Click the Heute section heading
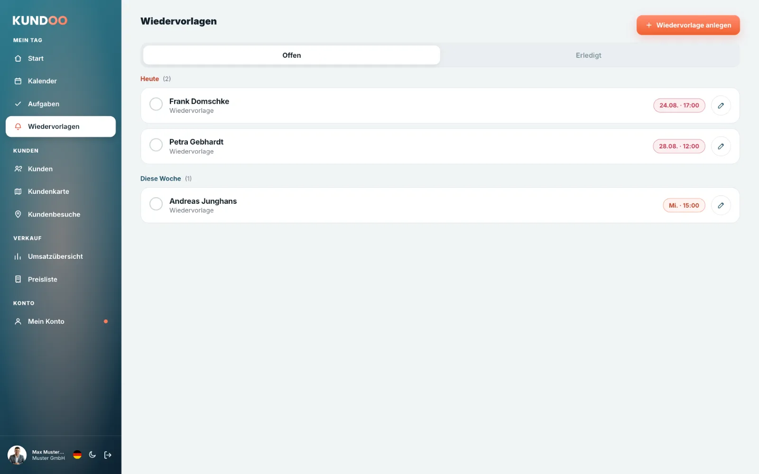759x474 pixels. click(149, 79)
